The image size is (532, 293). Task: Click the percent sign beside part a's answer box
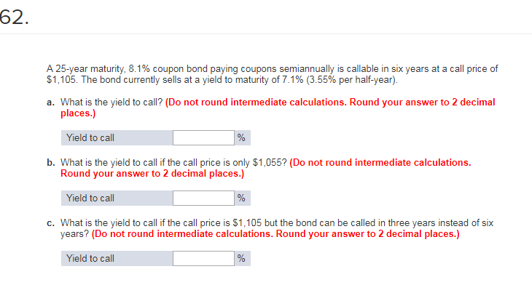coord(241,137)
